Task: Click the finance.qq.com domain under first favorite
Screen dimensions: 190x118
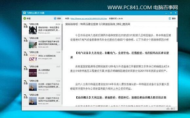Action: tap(44, 33)
